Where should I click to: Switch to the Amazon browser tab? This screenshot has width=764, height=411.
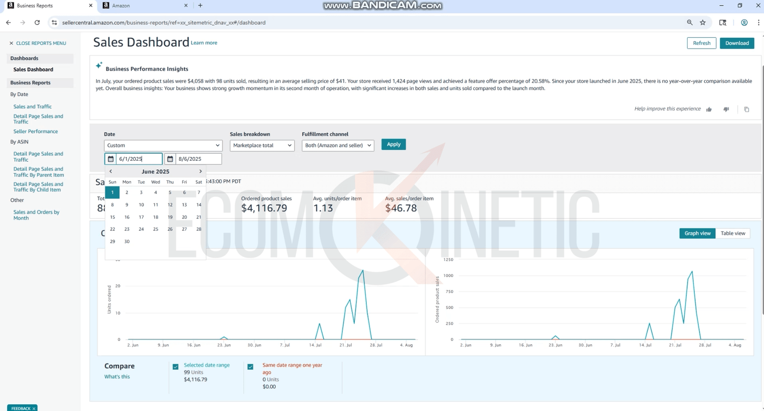(143, 6)
